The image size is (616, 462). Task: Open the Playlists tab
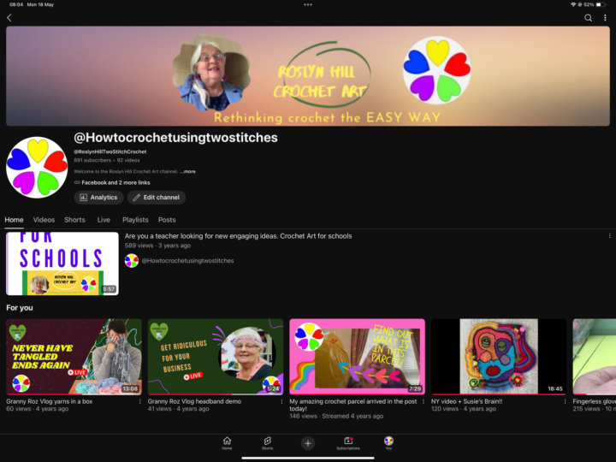[135, 220]
